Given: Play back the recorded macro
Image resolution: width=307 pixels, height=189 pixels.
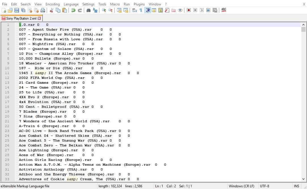Looking at the screenshot, I should [x=202, y=10].
